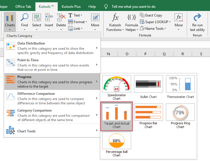
Task: Switch to the Kutools Plus ribbon tab
Action: pyautogui.click(x=71, y=7)
